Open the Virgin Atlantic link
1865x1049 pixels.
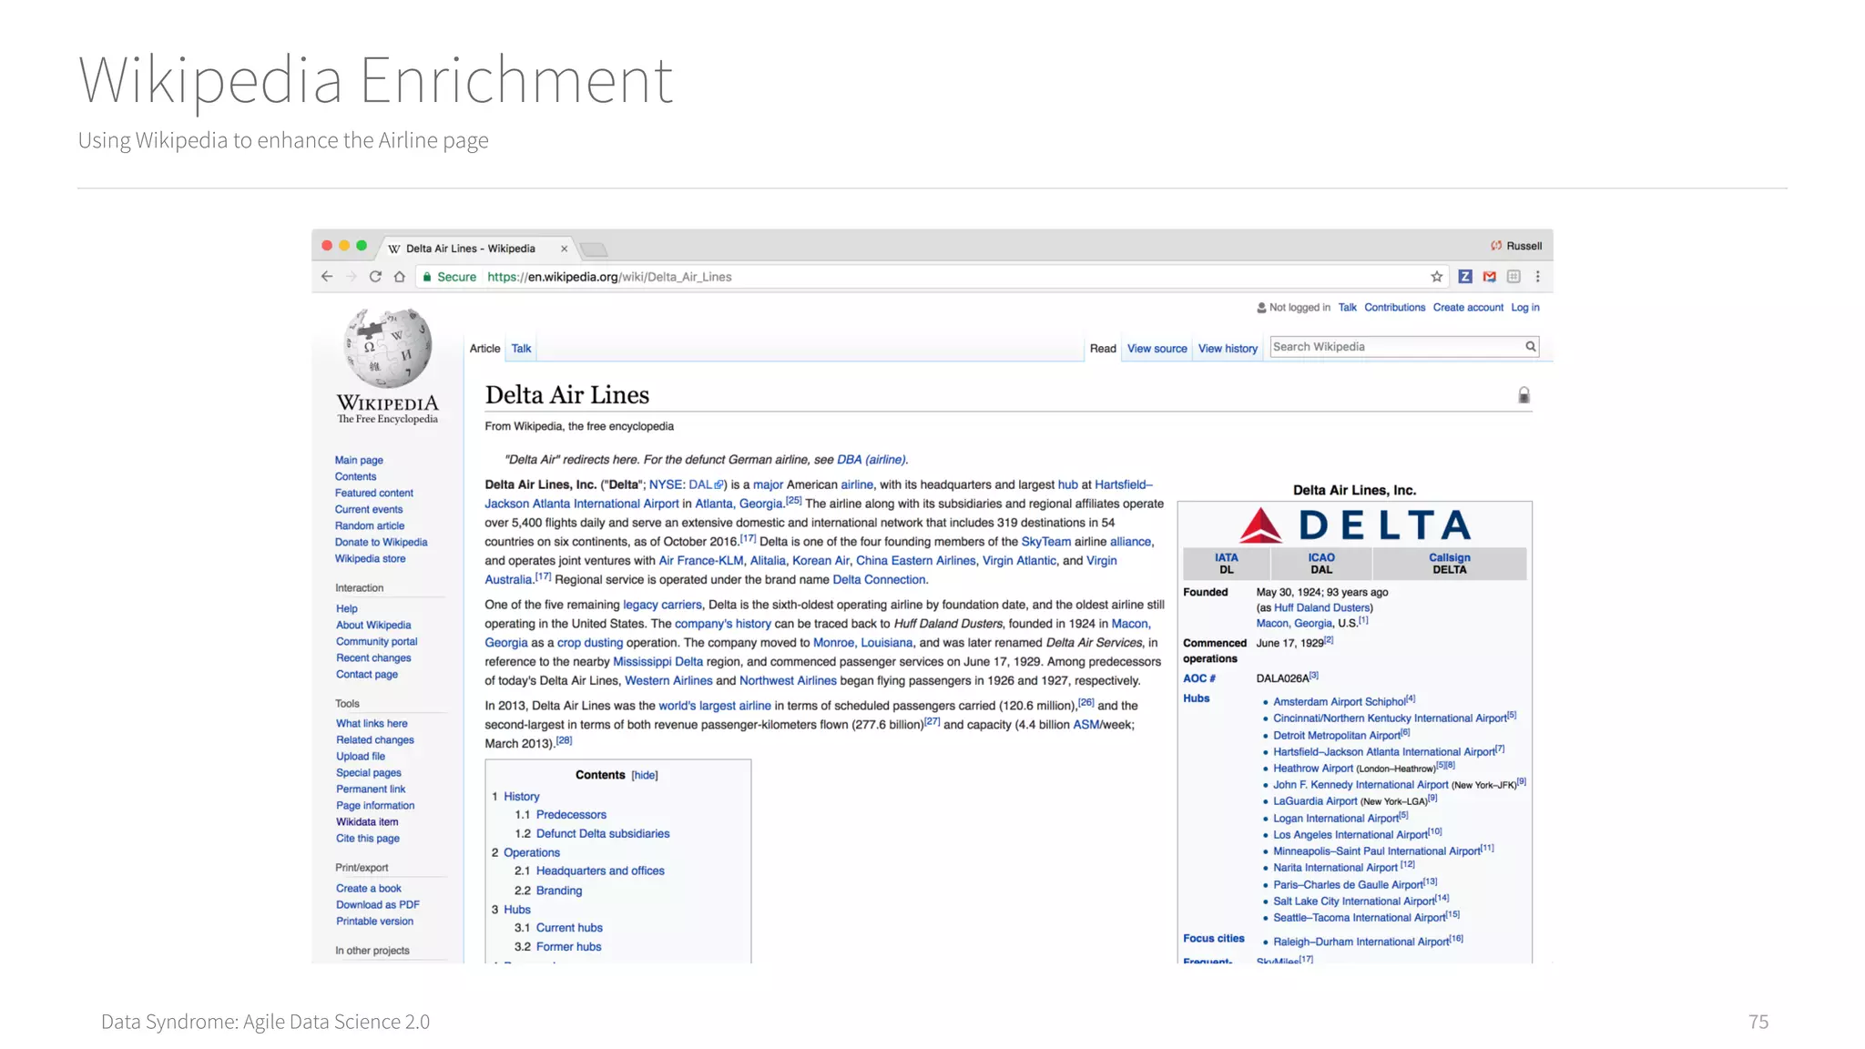[1019, 561]
